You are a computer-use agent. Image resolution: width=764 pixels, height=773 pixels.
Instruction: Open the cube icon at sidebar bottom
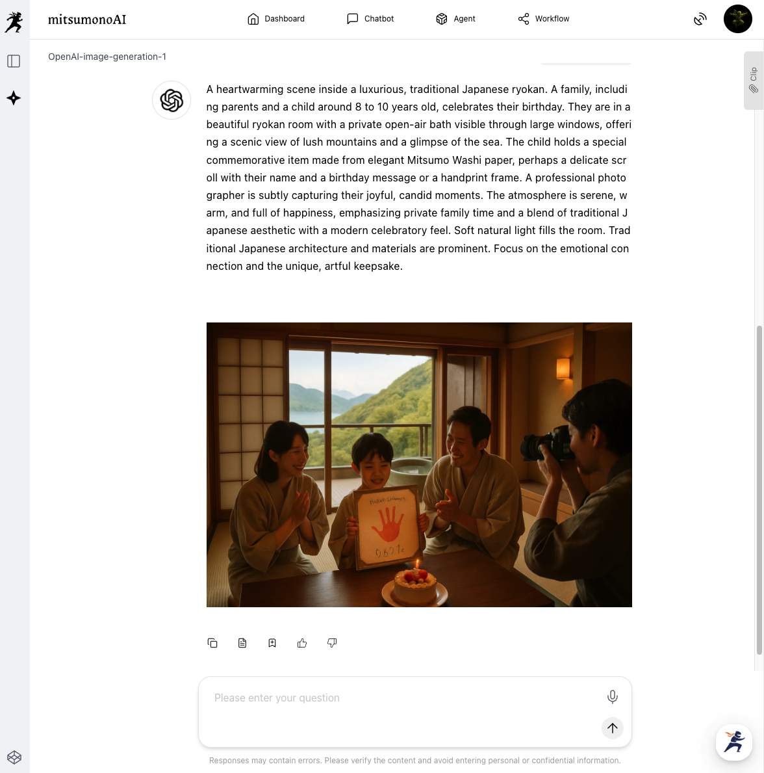click(14, 757)
